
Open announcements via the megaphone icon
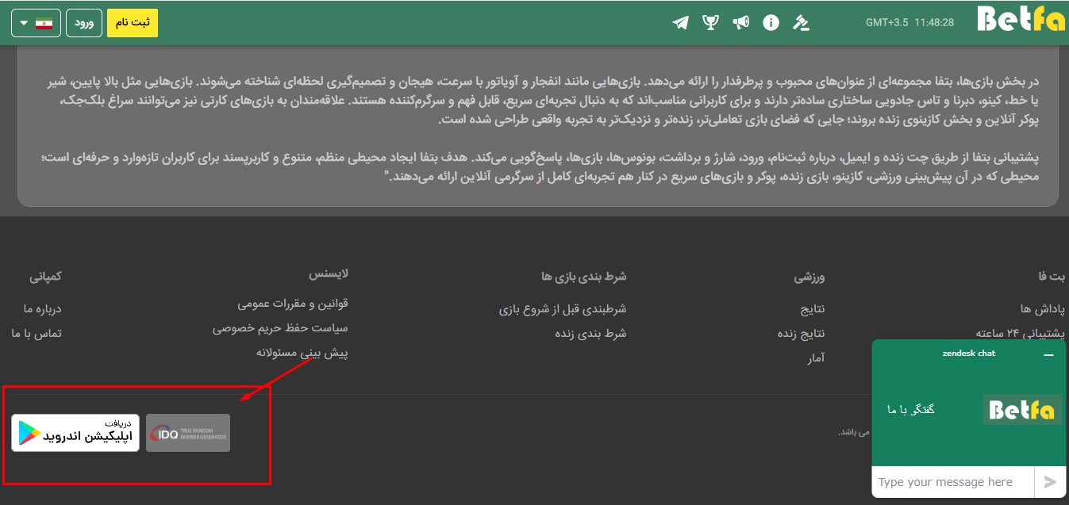click(740, 22)
